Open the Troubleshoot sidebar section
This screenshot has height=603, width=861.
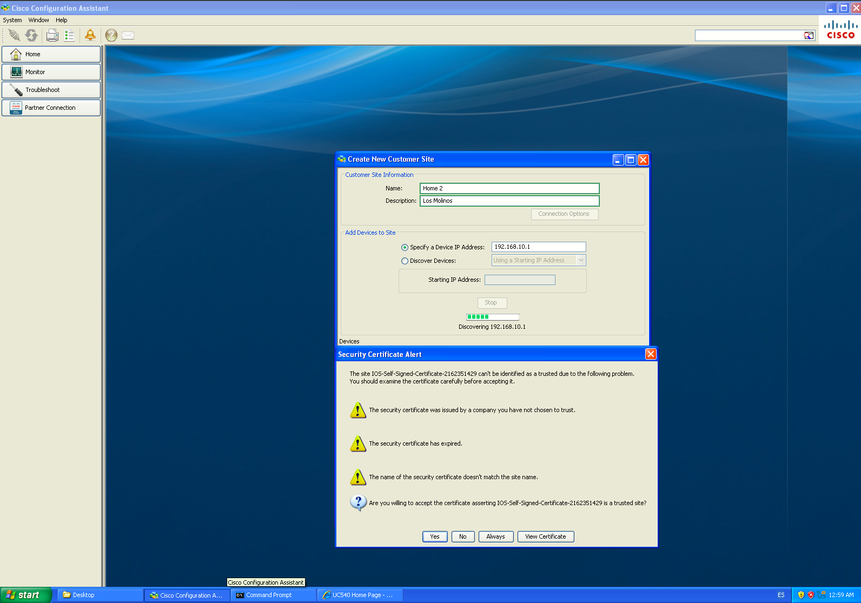51,90
